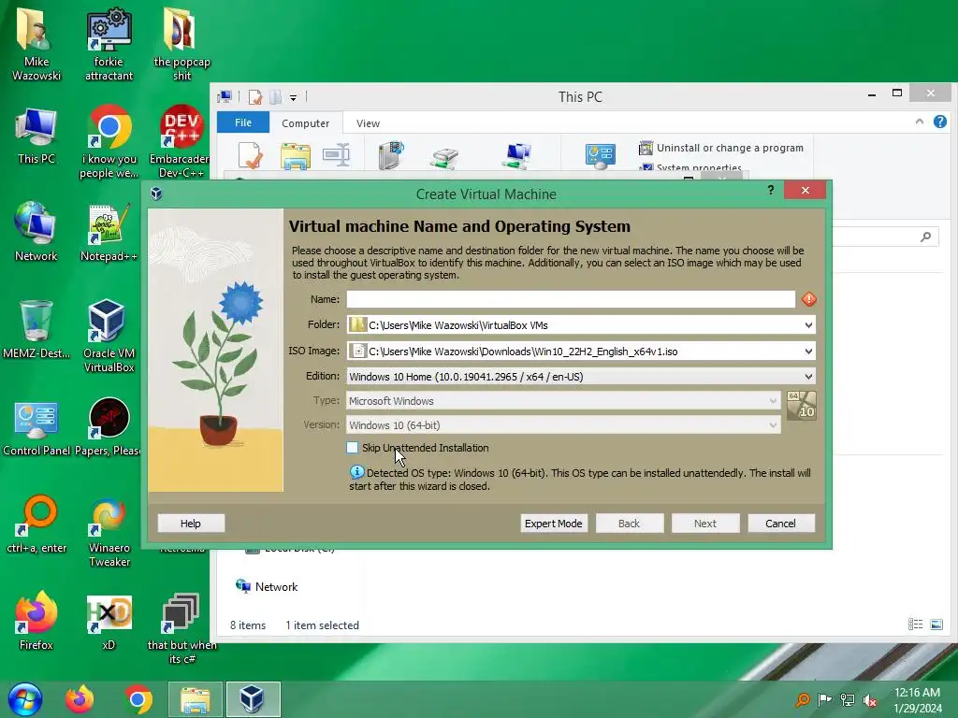Launch Oracle VM VirtualBox desktop shortcut
The width and height of the screenshot is (958, 718).
(109, 336)
